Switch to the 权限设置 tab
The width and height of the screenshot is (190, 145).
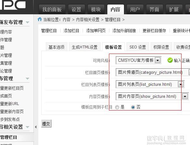click(161, 47)
